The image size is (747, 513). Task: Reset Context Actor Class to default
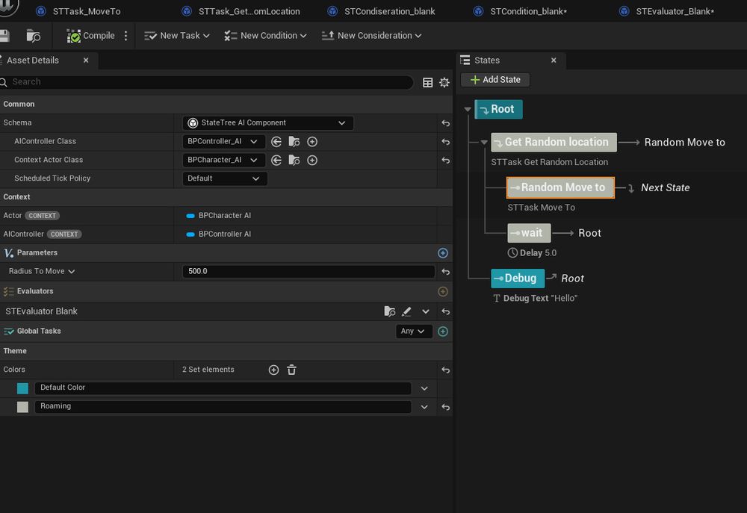pyautogui.click(x=445, y=160)
